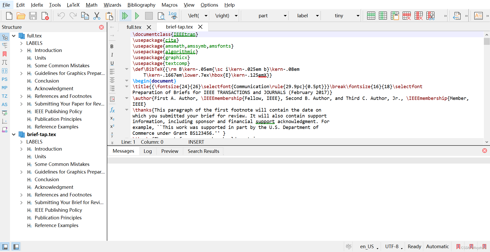Viewport: 490px width, 252px height.
Task: Open the Bibliography menu
Action: point(141,5)
